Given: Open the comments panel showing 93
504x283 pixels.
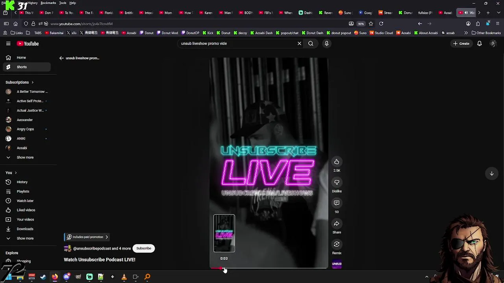Looking at the screenshot, I should 337,203.
